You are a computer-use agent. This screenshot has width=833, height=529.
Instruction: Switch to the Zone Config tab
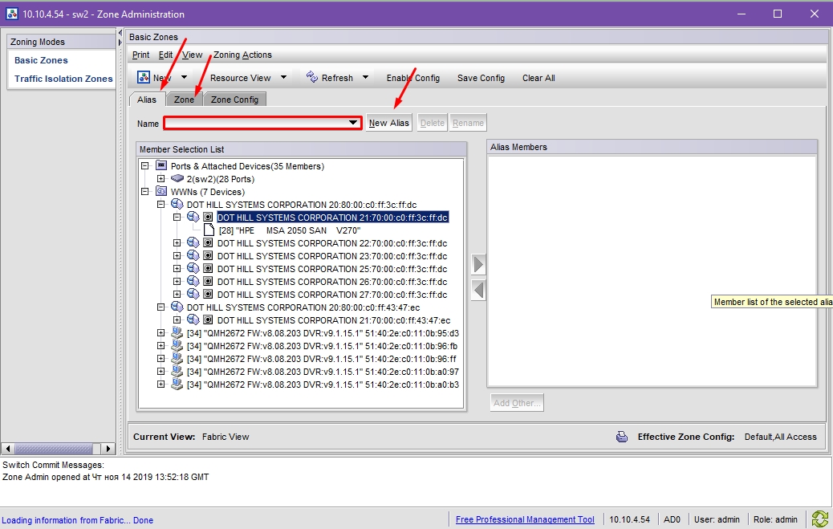pyautogui.click(x=234, y=100)
